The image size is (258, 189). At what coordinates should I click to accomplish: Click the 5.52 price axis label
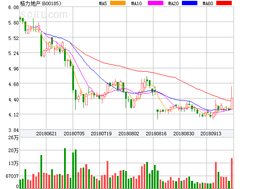[x=13, y=38]
